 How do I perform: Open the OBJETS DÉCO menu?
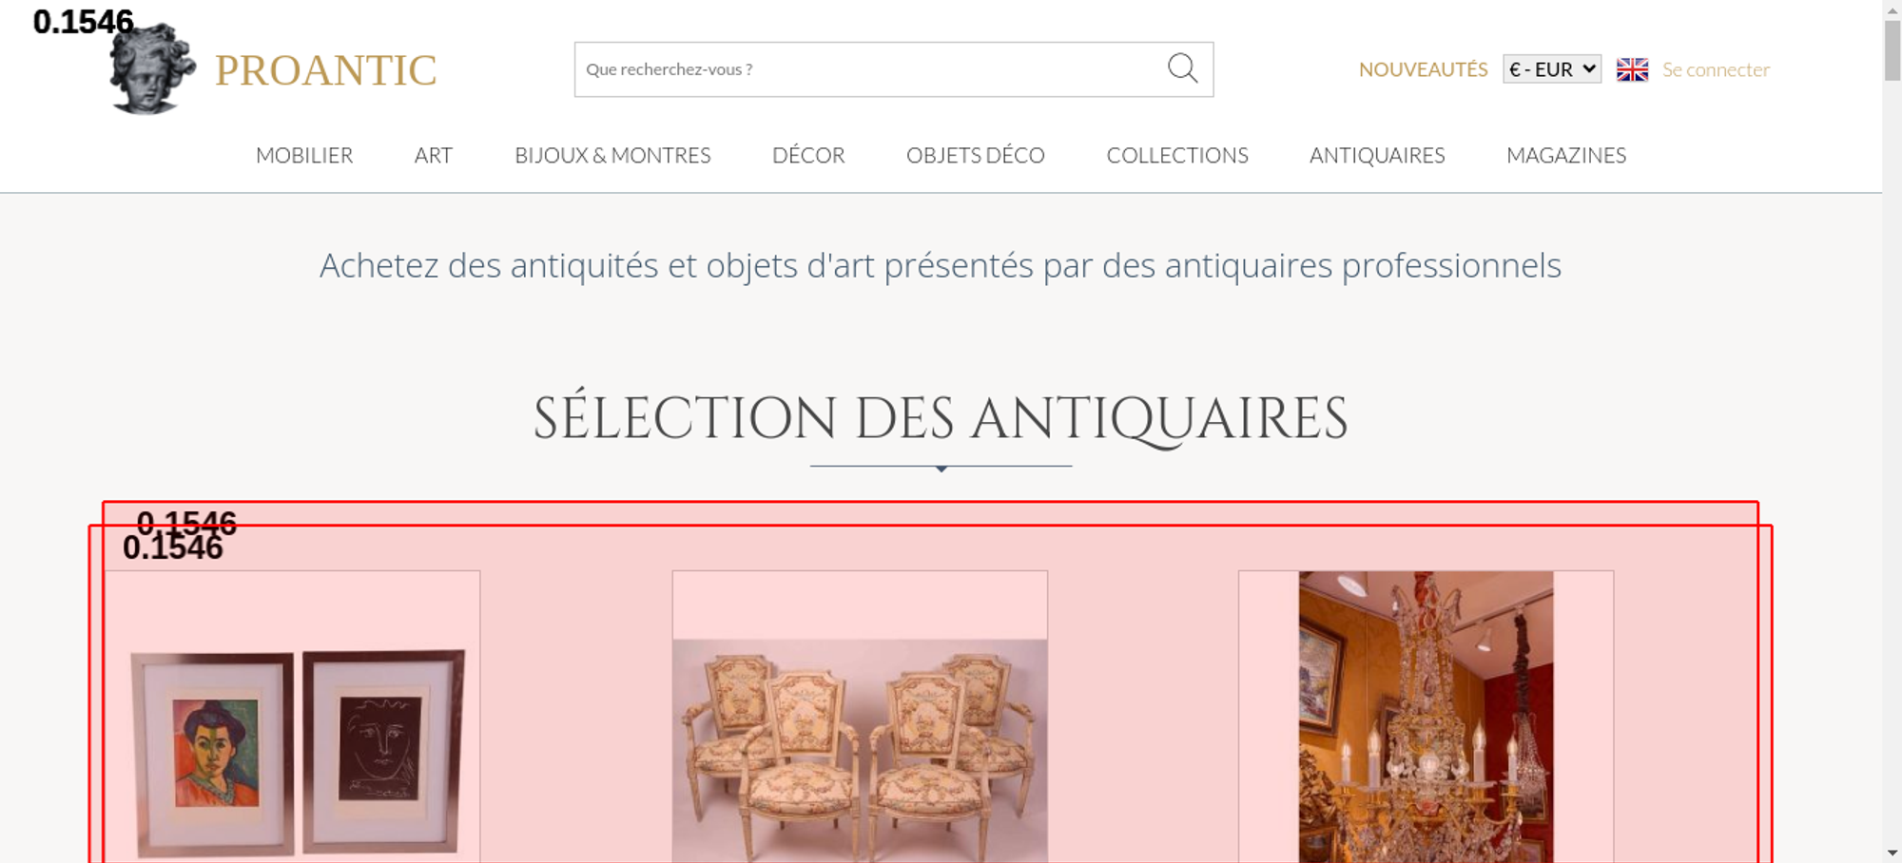pyautogui.click(x=976, y=155)
